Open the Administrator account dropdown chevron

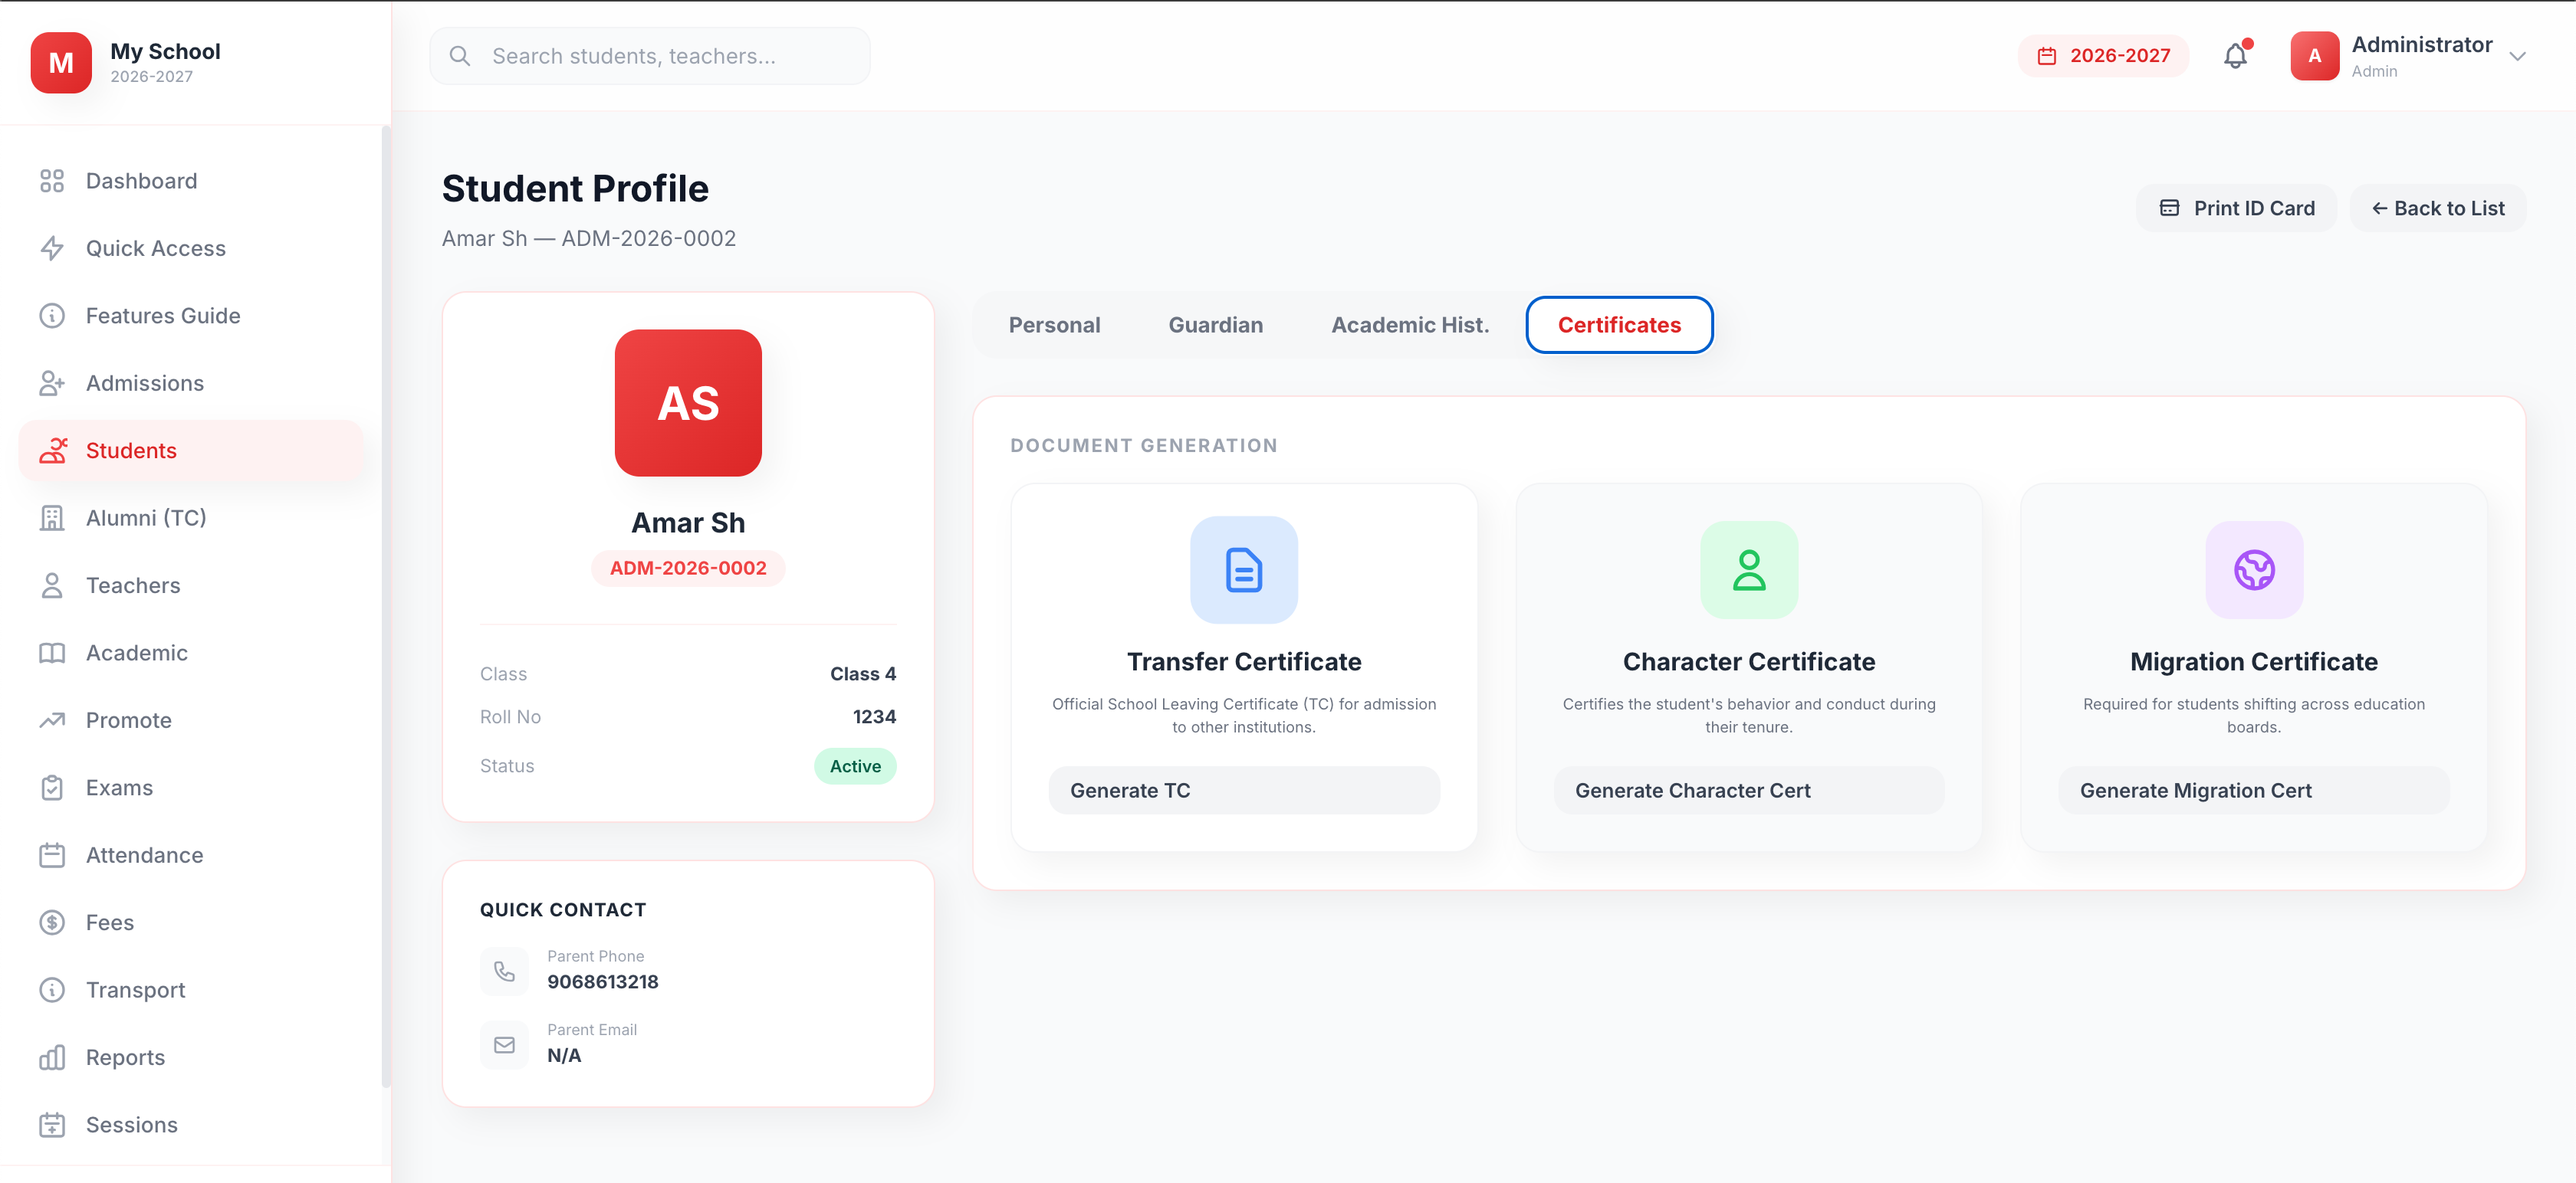(x=2517, y=56)
